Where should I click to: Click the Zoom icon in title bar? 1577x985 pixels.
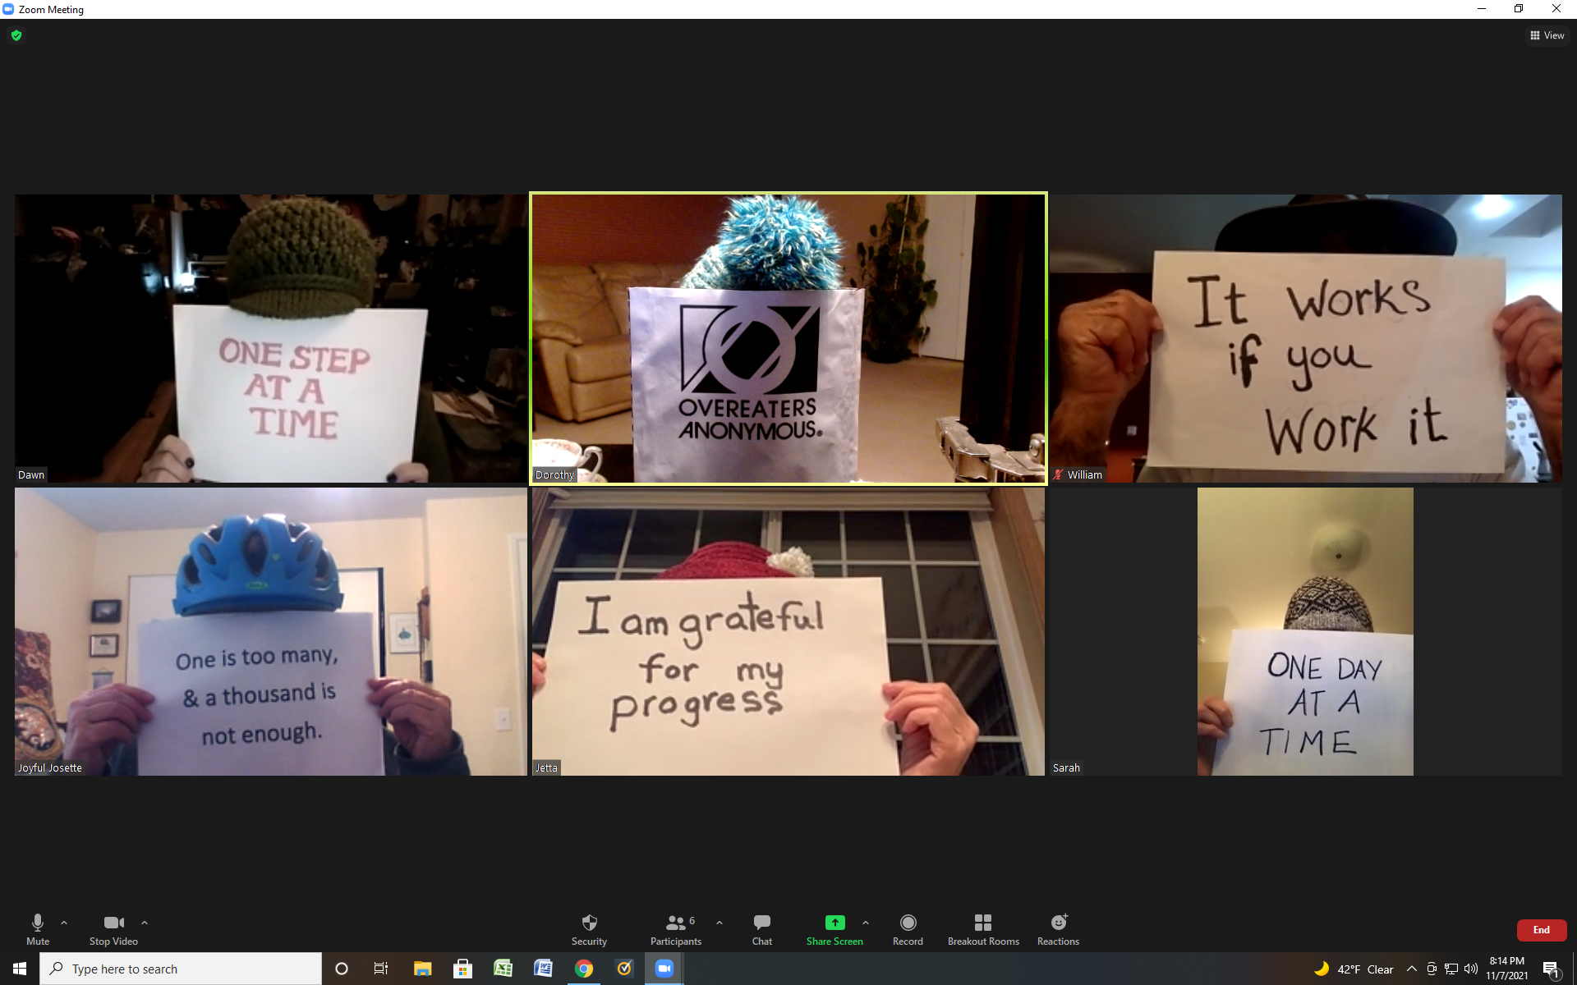(8, 9)
